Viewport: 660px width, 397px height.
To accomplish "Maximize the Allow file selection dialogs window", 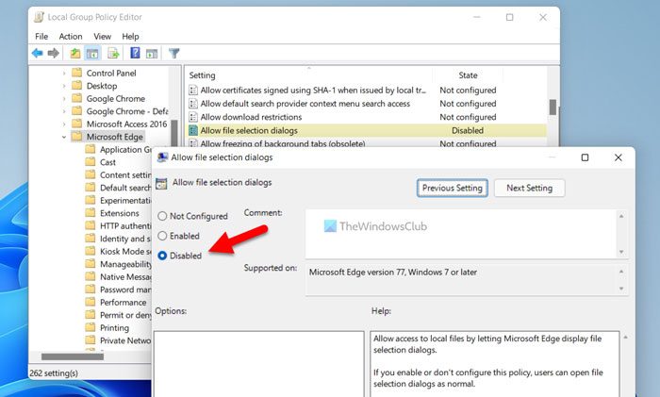I will 585,157.
